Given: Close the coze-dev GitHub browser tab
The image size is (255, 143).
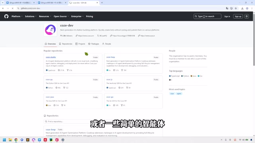Looking at the screenshot, I should coord(97,3).
